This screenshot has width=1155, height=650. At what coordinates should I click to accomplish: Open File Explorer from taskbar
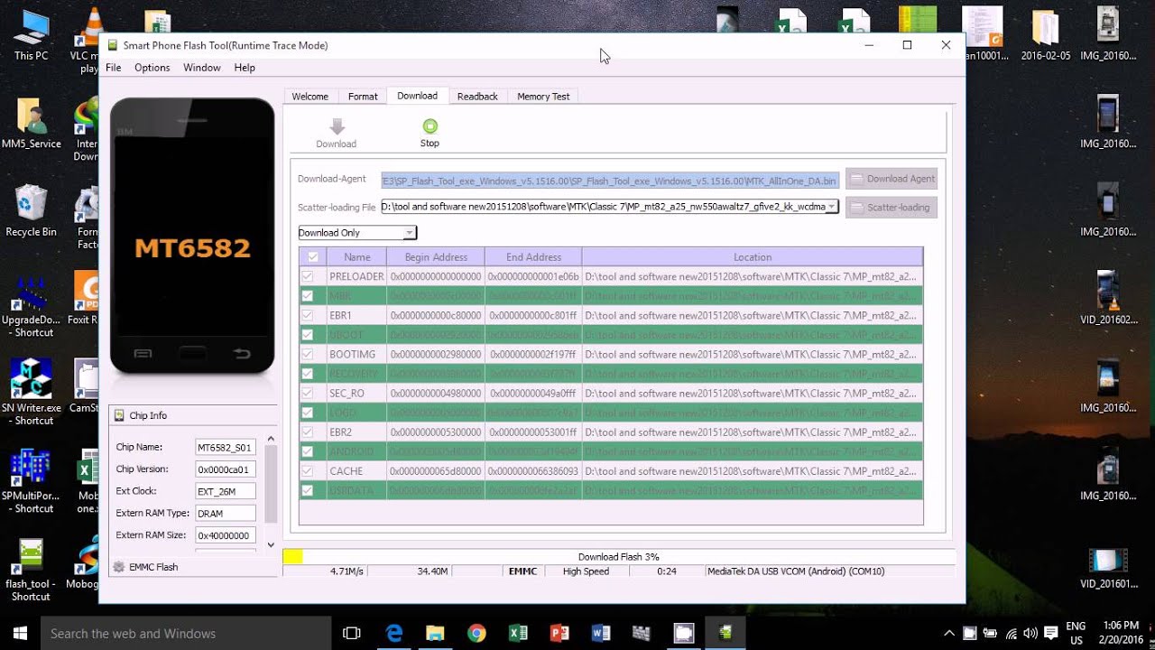tap(435, 634)
